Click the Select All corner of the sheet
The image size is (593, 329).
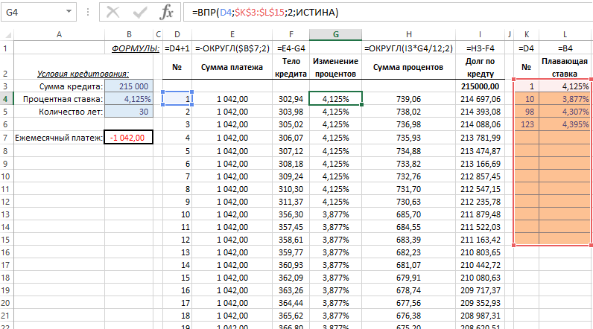pyautogui.click(x=7, y=34)
